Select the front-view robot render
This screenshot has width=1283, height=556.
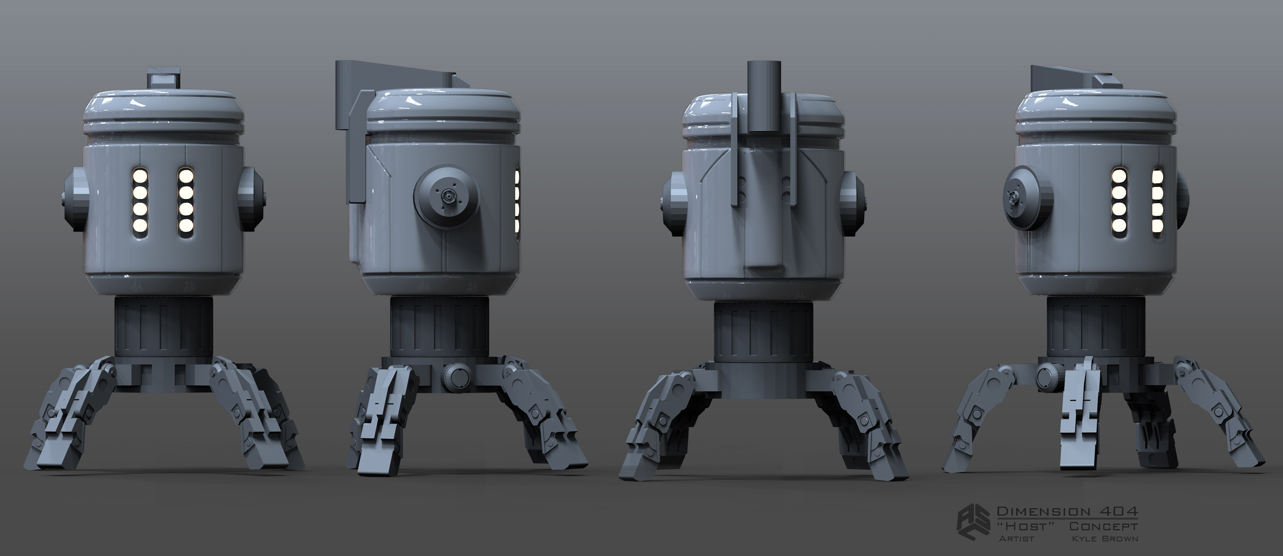(166, 259)
